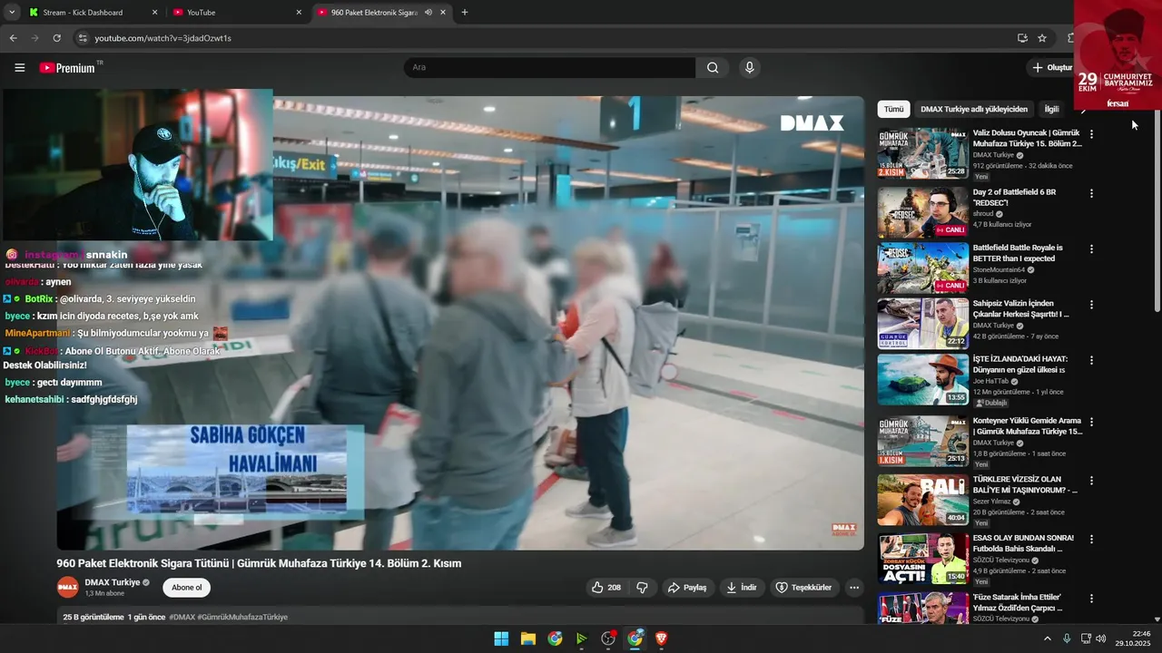1162x653 pixels.
Task: Like the video with thumbs up
Action: point(606,588)
